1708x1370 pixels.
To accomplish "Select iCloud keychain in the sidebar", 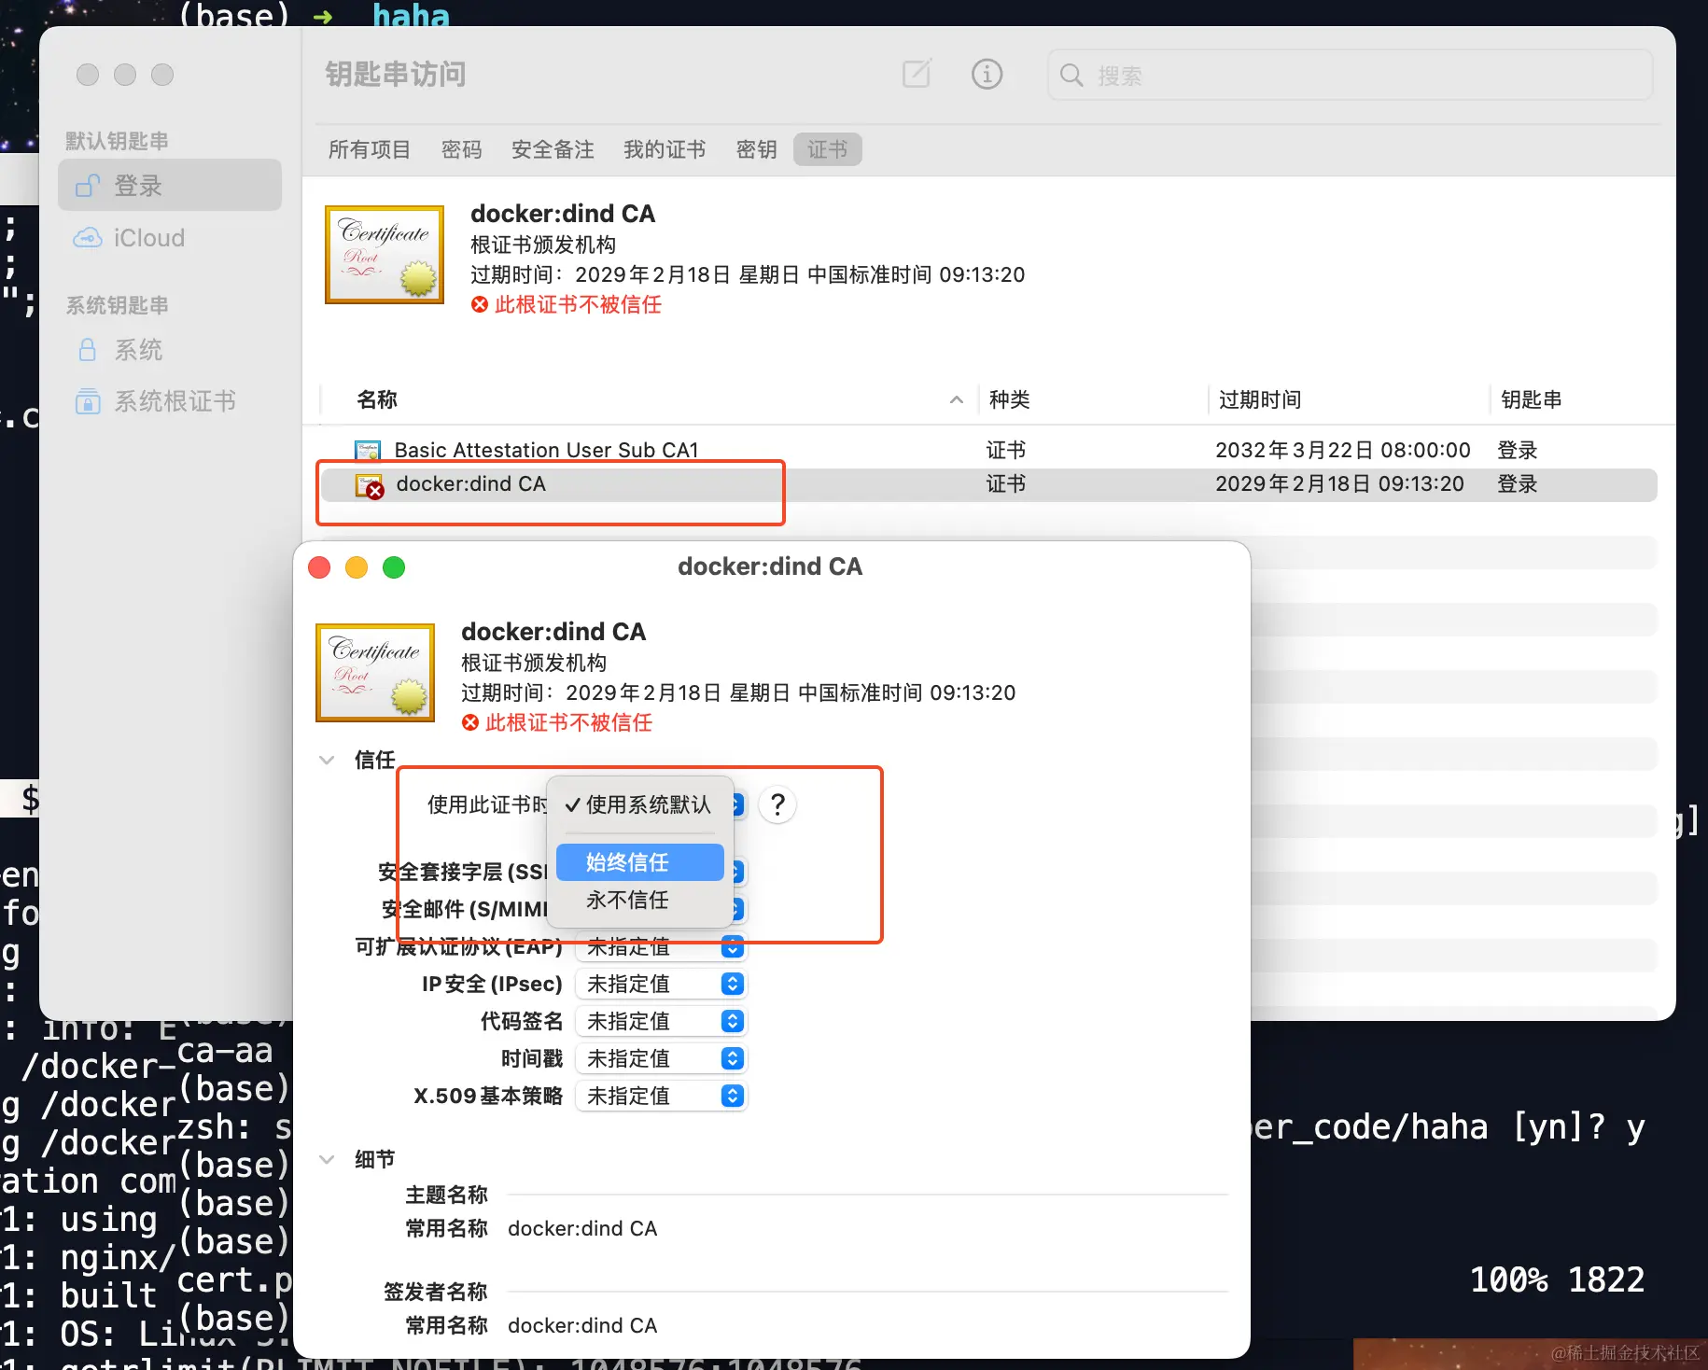I will coord(170,238).
